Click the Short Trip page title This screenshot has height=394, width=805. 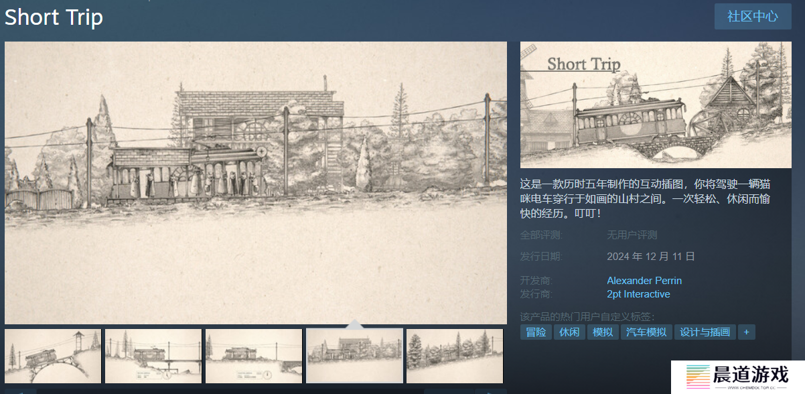(x=54, y=17)
